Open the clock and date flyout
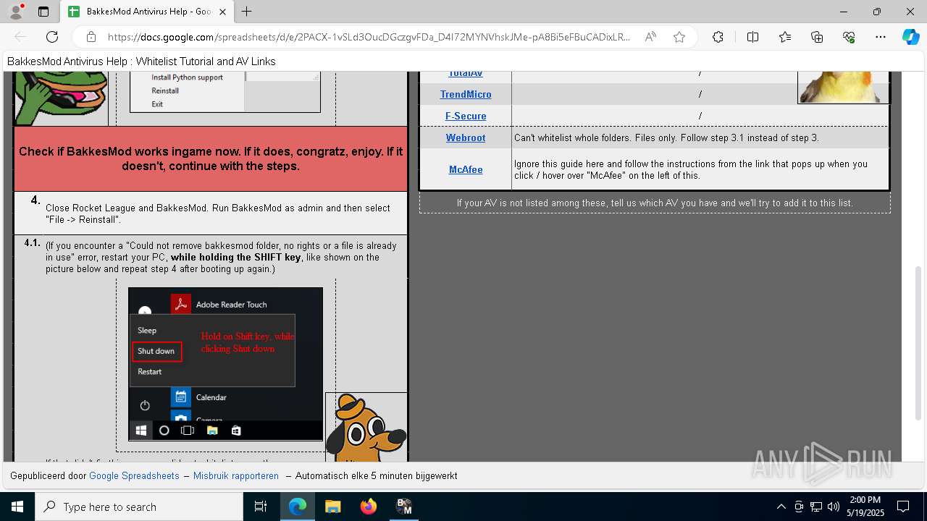Viewport: 927px width, 521px height. 865,507
